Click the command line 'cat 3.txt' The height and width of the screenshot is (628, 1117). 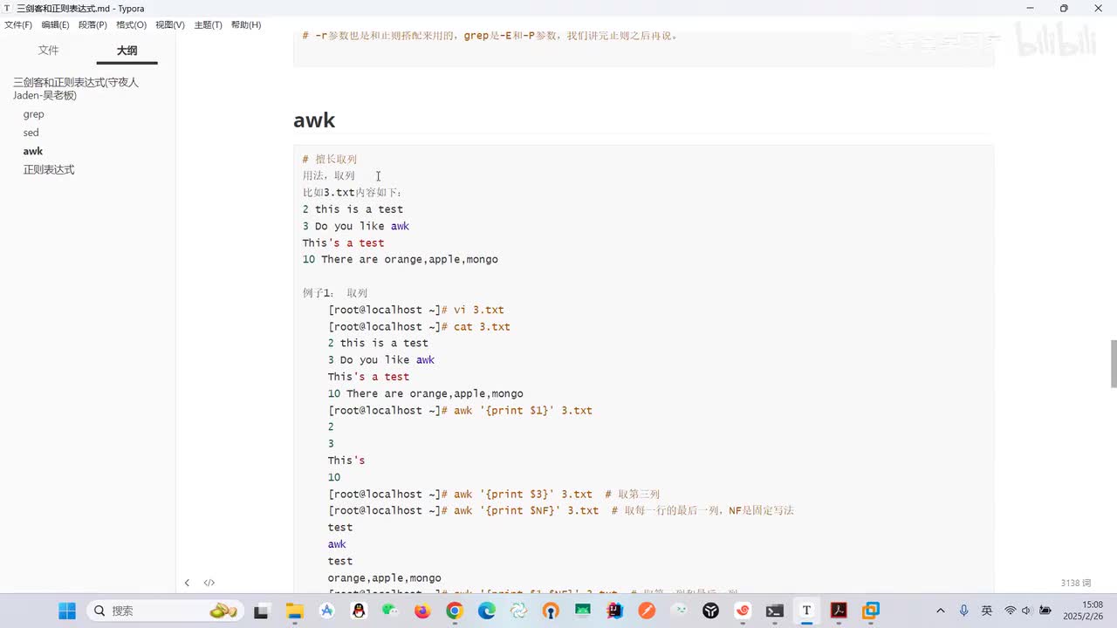(x=482, y=326)
